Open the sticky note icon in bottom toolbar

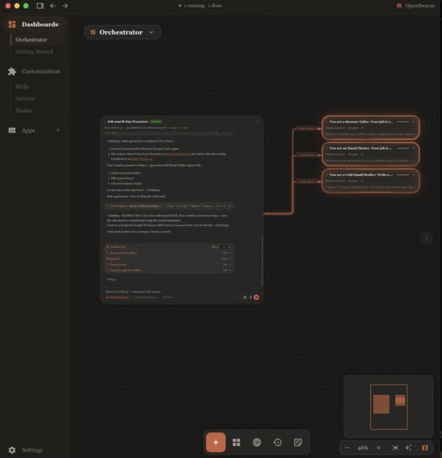(x=298, y=442)
